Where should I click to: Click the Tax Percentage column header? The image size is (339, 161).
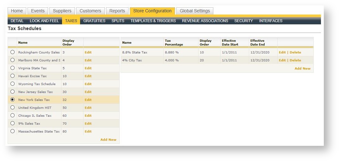174,42
